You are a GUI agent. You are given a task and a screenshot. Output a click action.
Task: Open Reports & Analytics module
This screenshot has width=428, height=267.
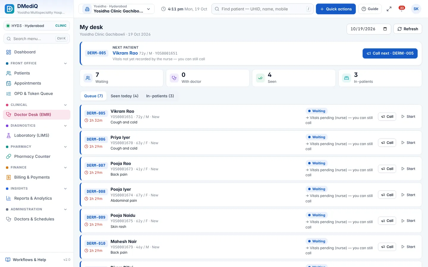pyautogui.click(x=37, y=198)
